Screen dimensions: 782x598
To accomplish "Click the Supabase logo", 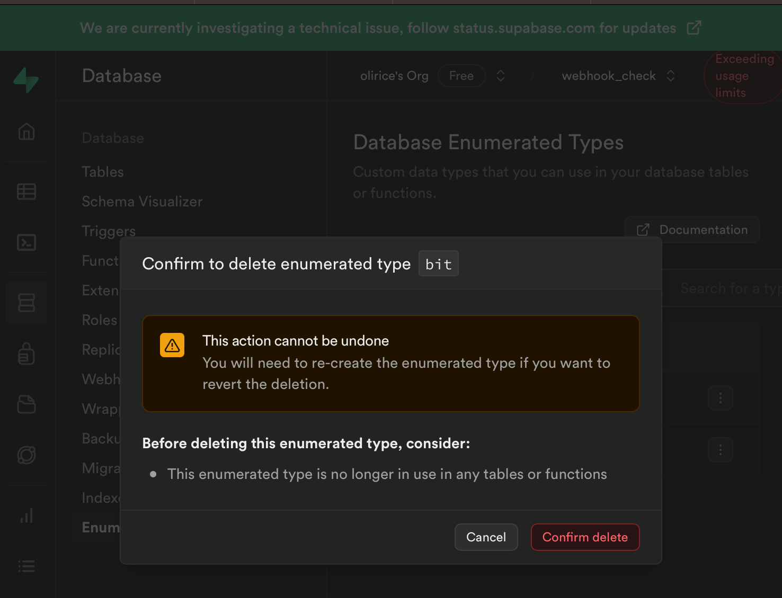I will [x=26, y=80].
